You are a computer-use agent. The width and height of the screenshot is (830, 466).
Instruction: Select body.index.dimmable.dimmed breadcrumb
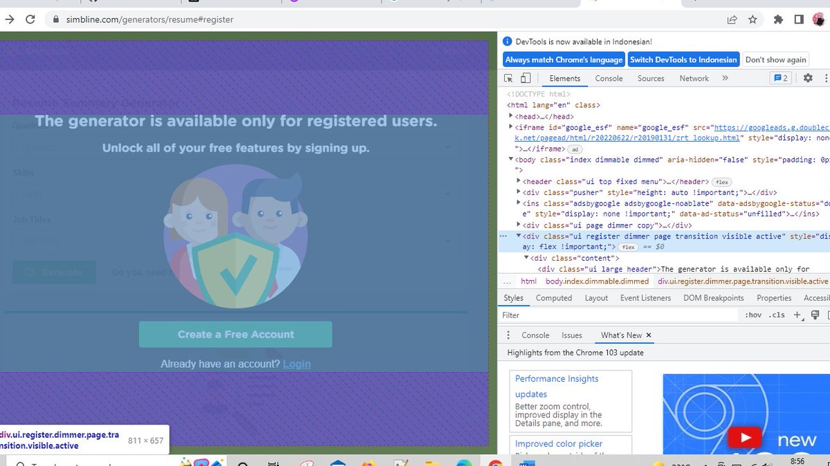click(x=597, y=281)
